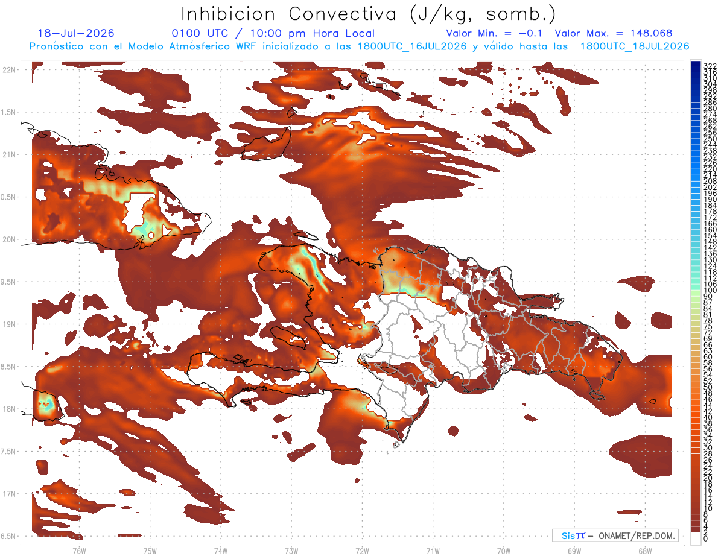Click the '18N' latitude label
The image size is (724, 559).
8,409
